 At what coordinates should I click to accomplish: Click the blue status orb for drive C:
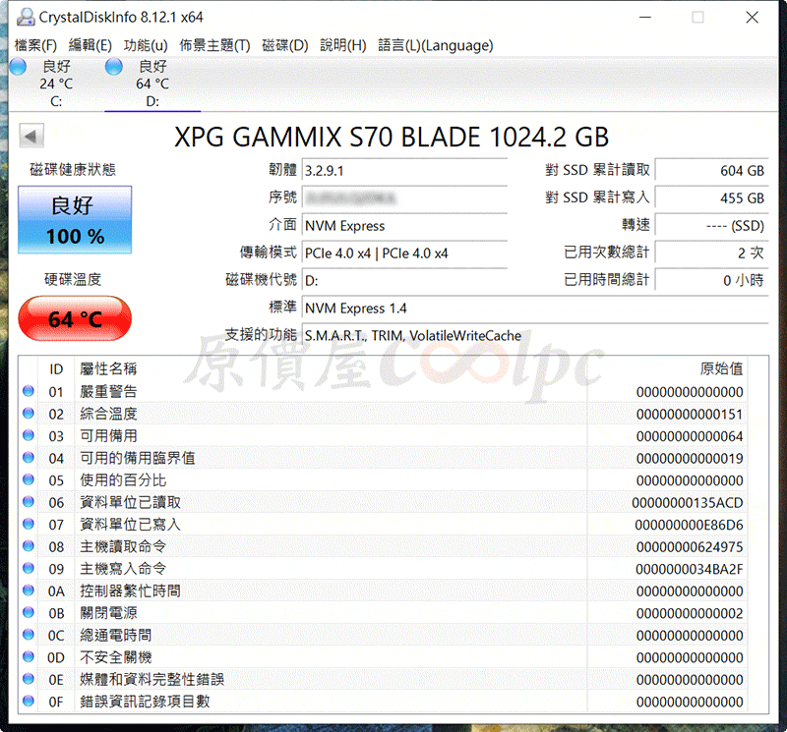[18, 66]
